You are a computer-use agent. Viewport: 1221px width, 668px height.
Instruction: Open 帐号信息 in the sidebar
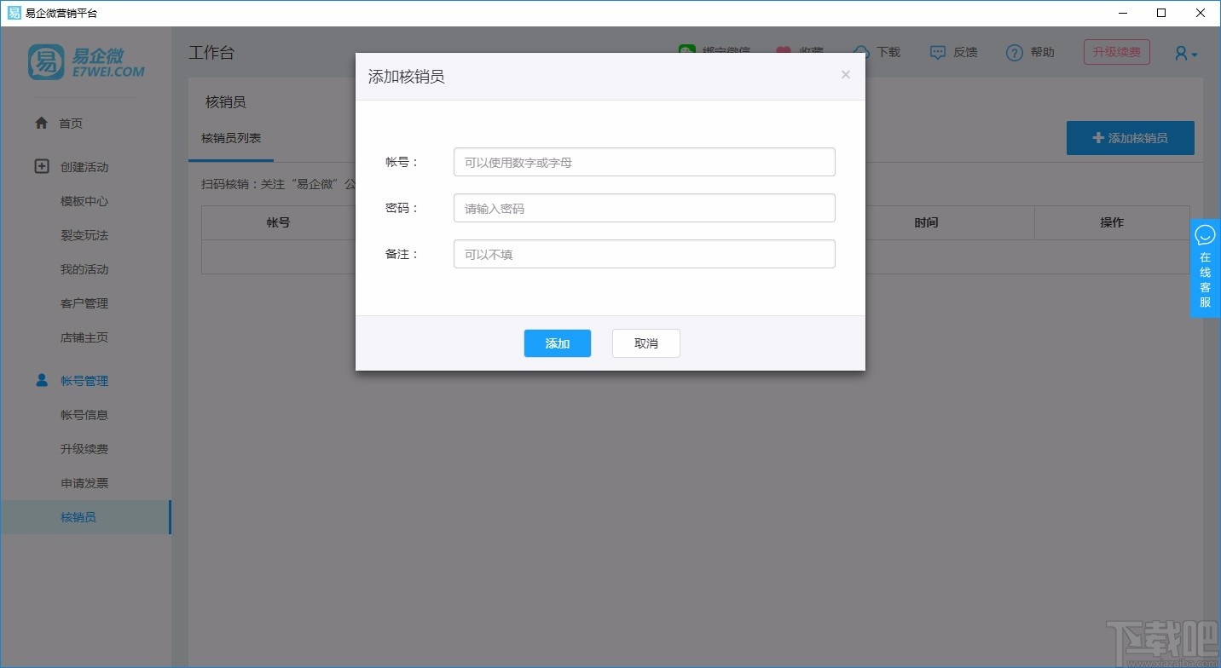(84, 415)
